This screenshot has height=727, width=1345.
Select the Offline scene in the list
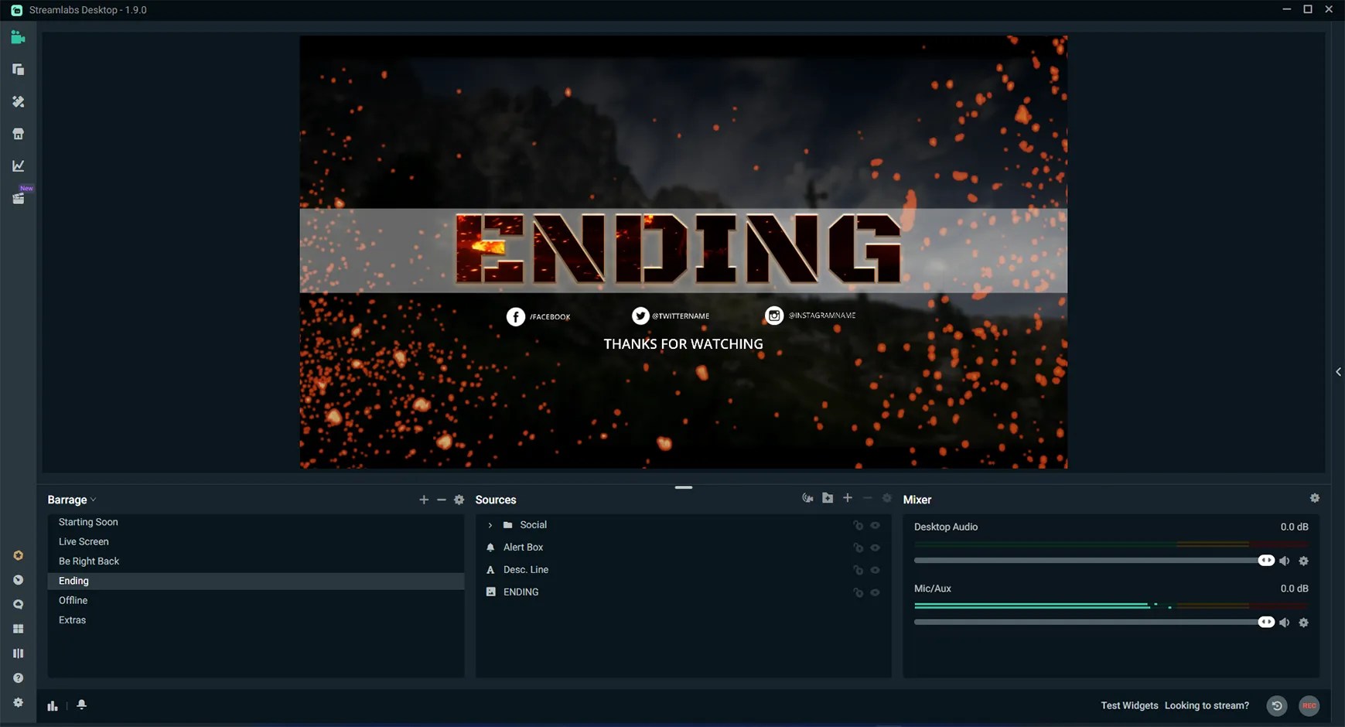[73, 599]
